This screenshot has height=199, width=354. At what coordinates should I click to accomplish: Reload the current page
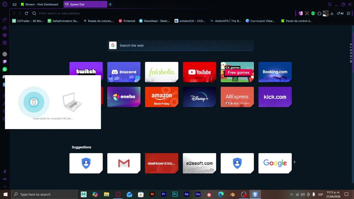[x=27, y=13]
